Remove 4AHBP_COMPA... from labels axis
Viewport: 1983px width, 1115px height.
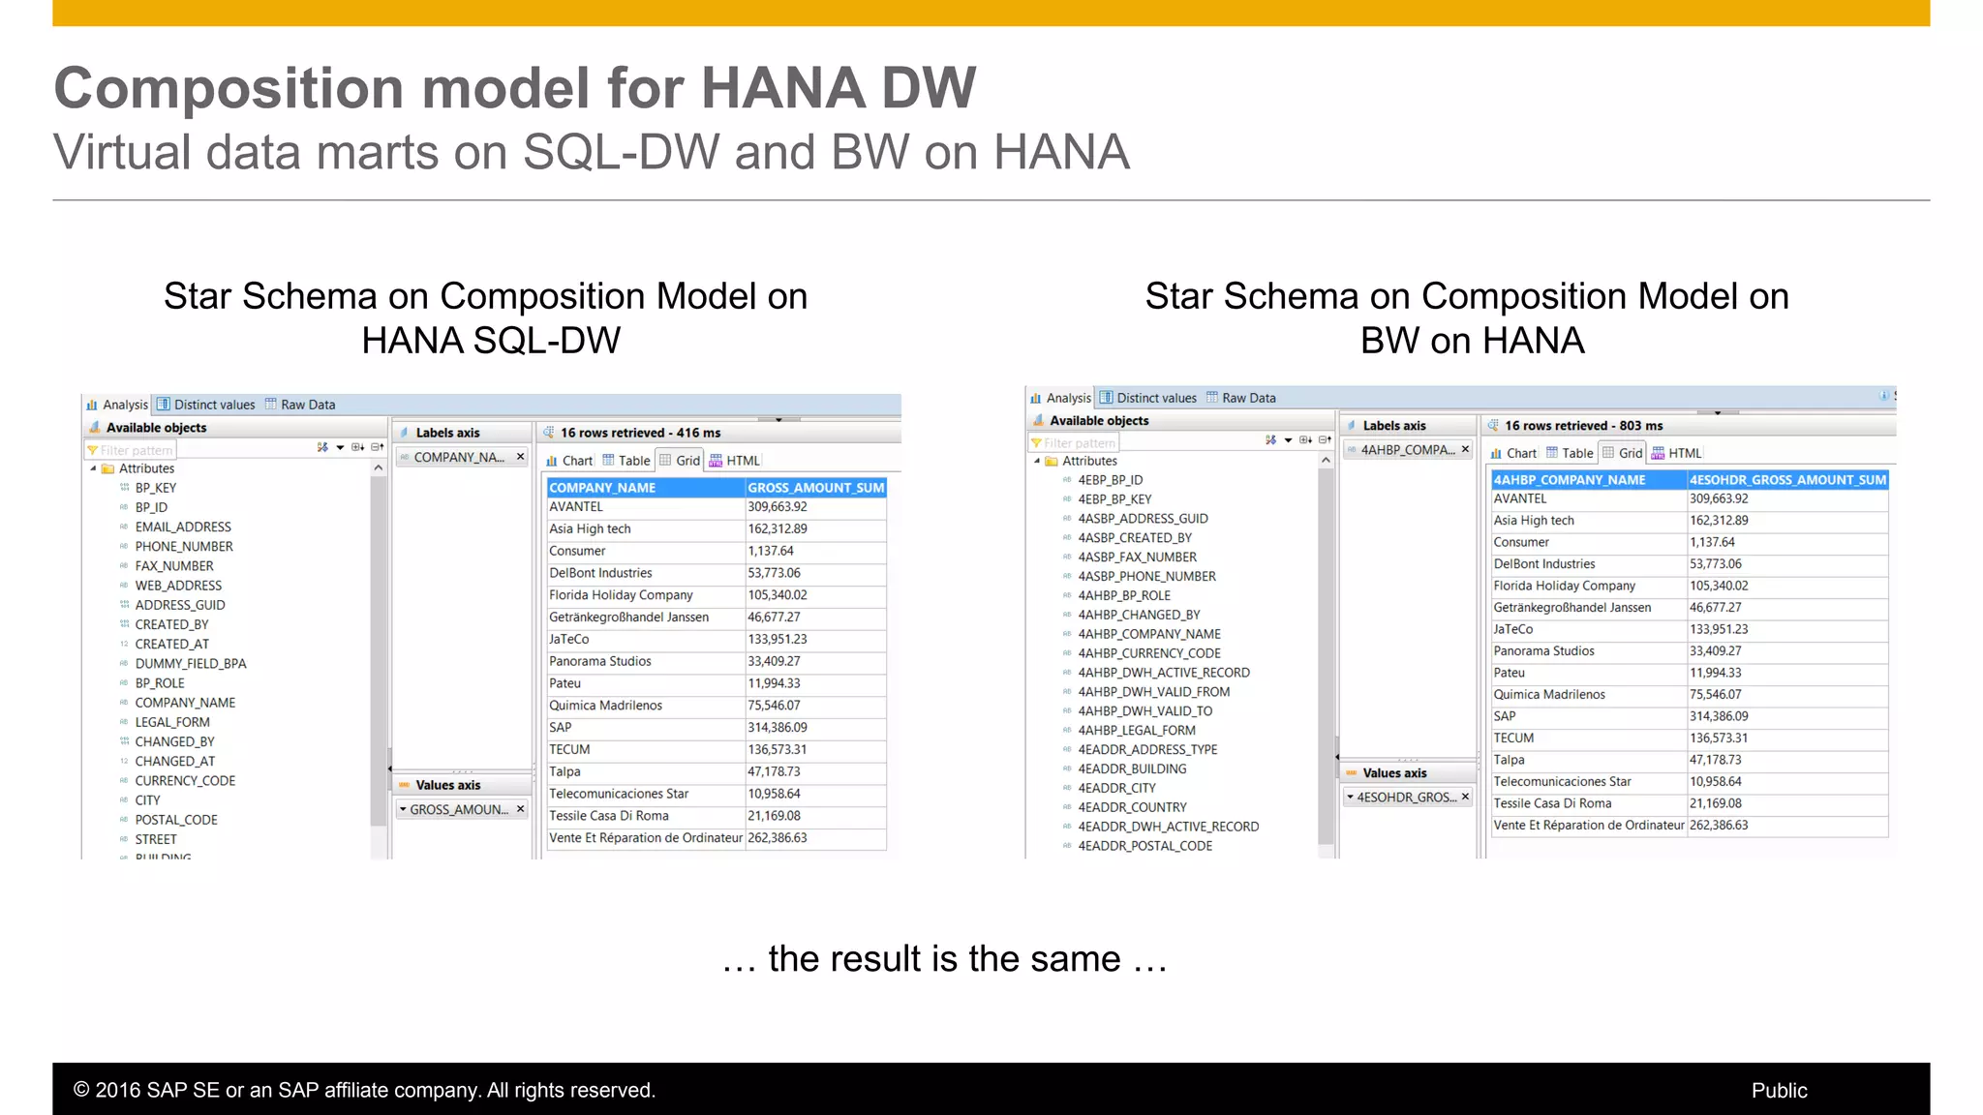(1465, 449)
